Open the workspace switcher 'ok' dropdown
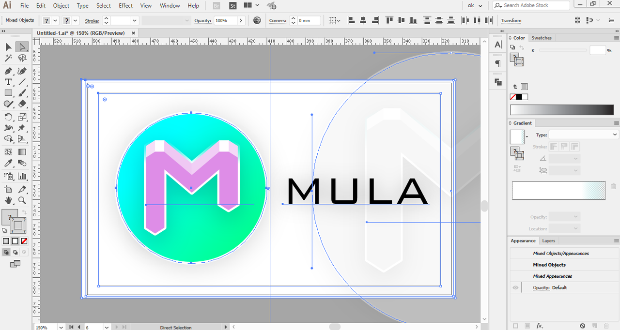The width and height of the screenshot is (620, 330). [475, 6]
